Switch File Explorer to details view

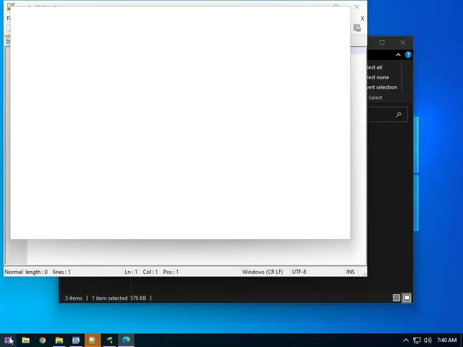point(396,298)
